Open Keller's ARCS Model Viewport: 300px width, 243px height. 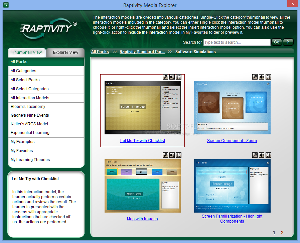(x=46, y=124)
